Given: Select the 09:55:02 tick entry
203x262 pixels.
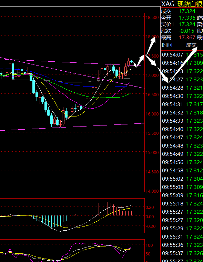Looking at the screenshot, I should [x=182, y=179].
